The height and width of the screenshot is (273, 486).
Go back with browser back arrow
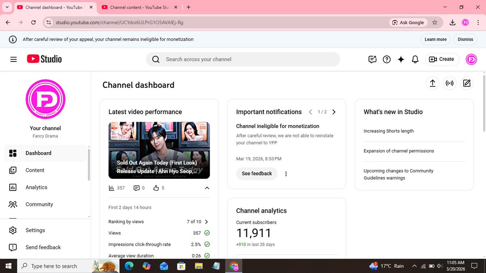coord(8,23)
